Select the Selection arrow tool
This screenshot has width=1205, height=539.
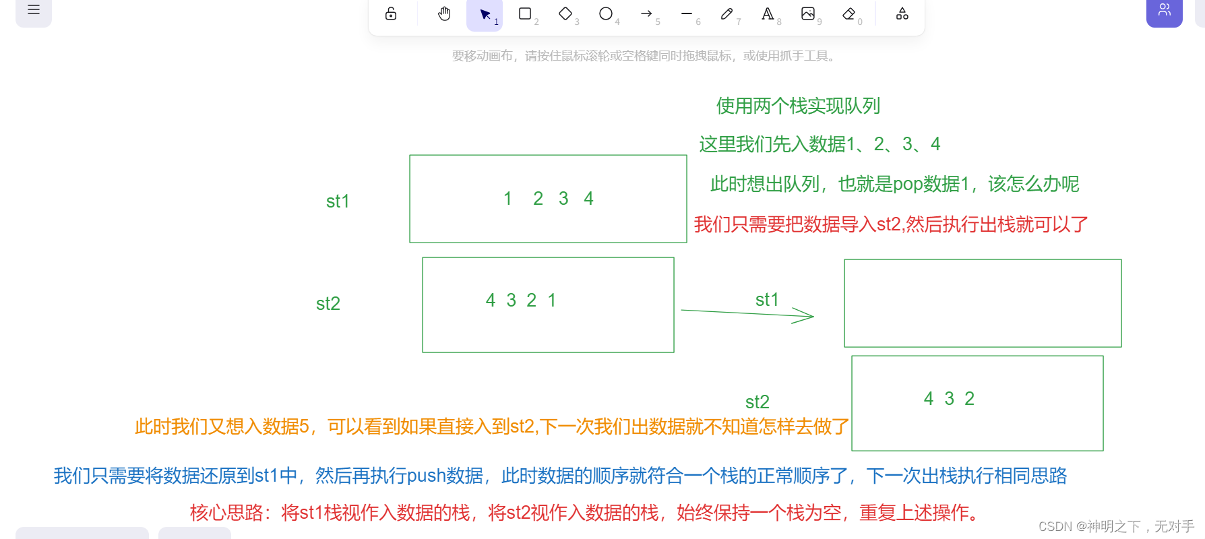click(x=485, y=14)
